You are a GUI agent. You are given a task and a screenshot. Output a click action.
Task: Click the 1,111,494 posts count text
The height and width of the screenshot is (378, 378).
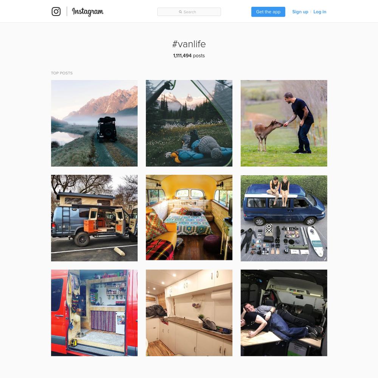(x=189, y=56)
